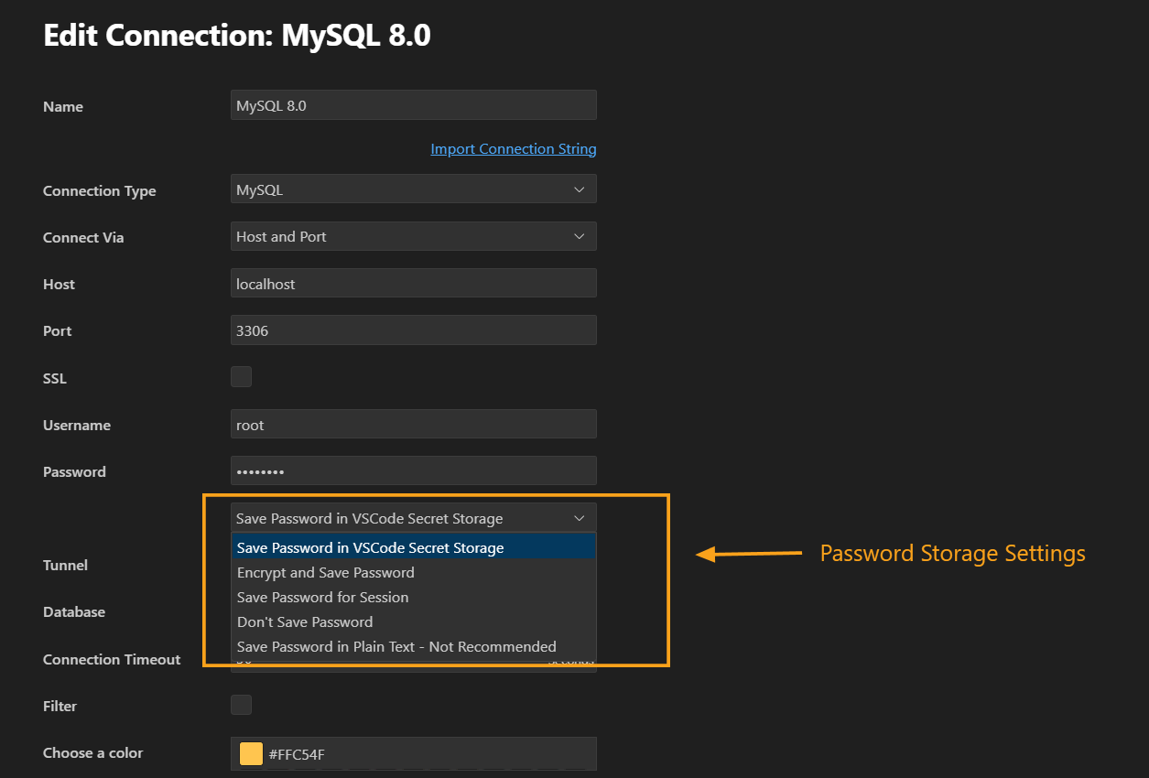Click the chevron on the password storage dropdown
Image resolution: width=1149 pixels, height=778 pixels.
(x=579, y=518)
